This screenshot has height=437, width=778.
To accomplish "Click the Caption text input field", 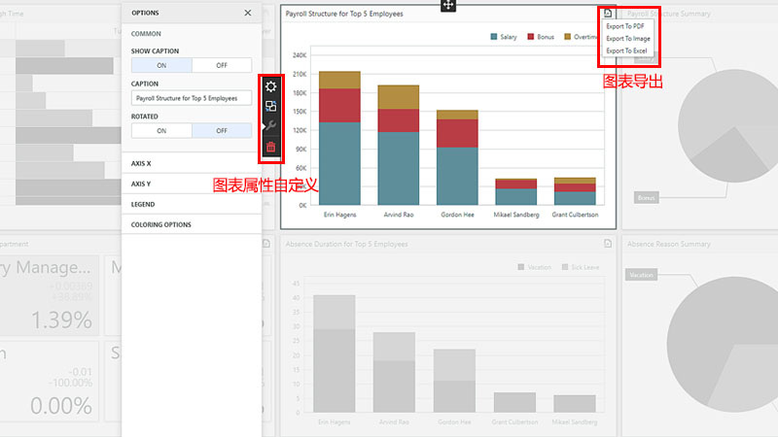I will click(x=192, y=98).
